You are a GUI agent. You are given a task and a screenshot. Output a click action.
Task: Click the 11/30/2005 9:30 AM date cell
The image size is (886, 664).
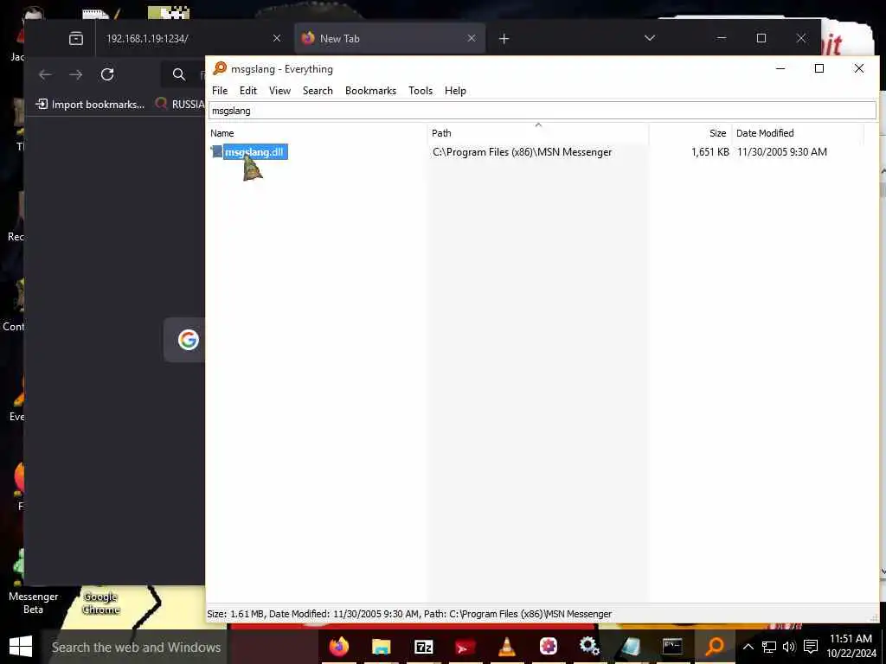(x=781, y=152)
